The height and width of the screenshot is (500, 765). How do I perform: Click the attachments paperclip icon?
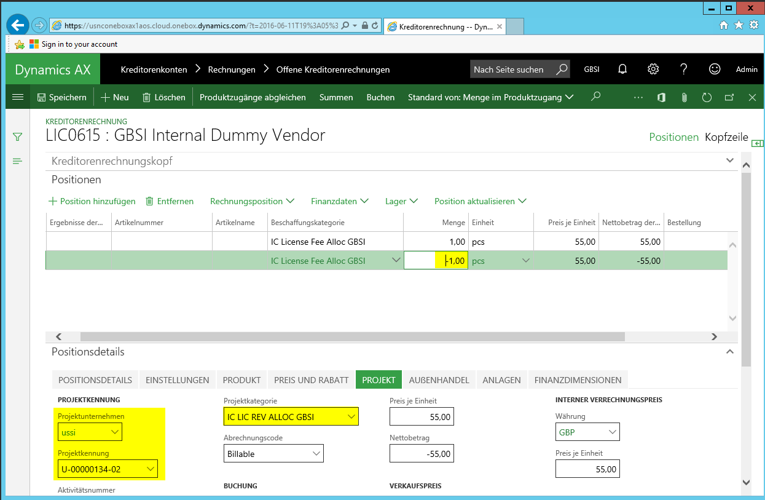[x=683, y=97]
